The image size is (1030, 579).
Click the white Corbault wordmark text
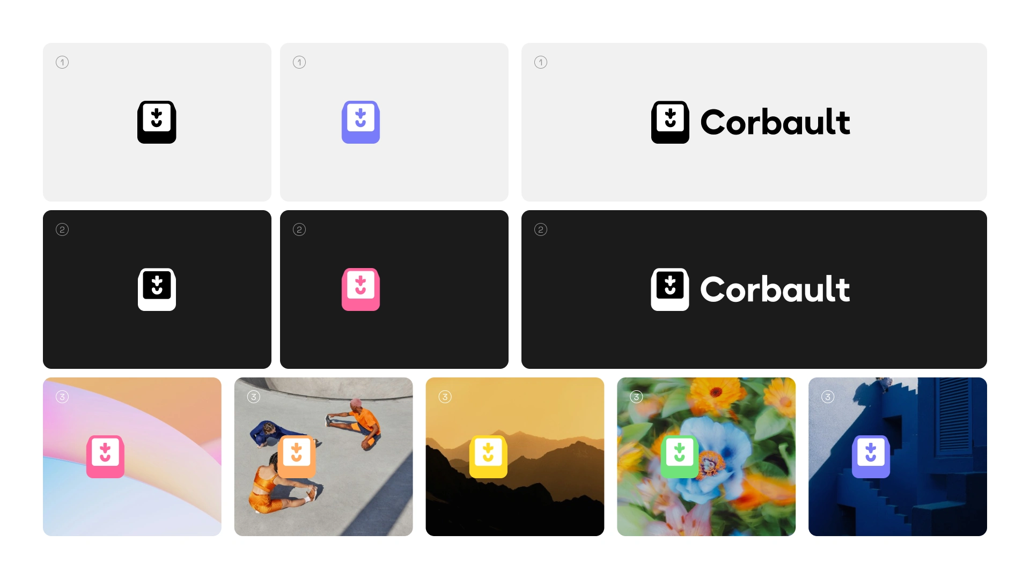click(x=775, y=289)
